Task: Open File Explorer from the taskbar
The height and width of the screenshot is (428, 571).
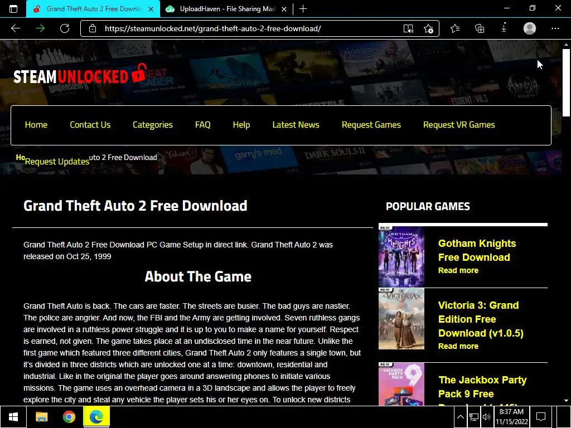Action: point(41,417)
